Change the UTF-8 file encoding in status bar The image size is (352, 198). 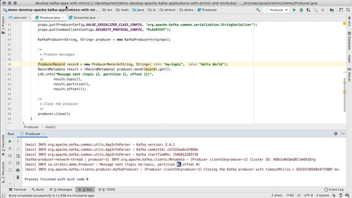coord(309,195)
